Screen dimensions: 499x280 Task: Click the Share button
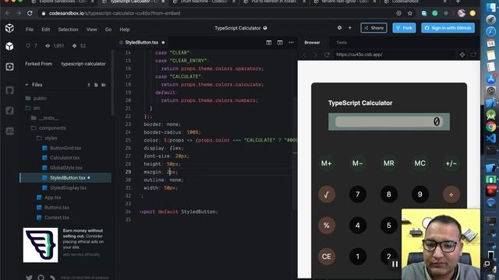[374, 28]
